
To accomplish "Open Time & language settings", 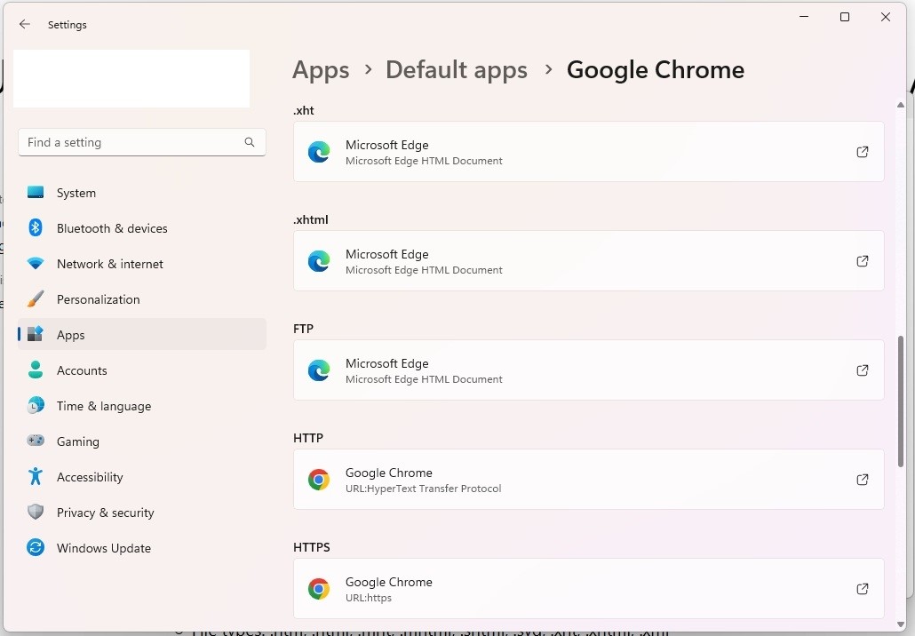I will point(142,406).
